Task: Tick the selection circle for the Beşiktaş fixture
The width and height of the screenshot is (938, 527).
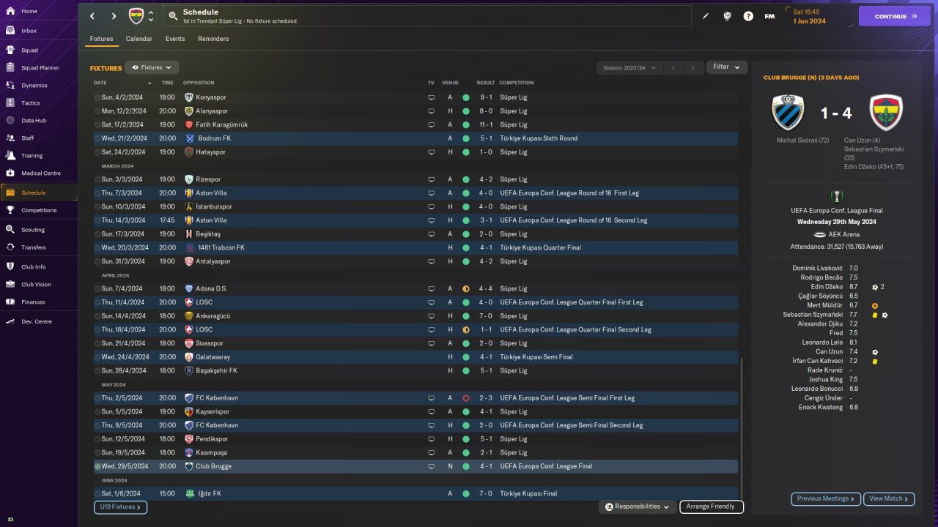Action: [x=97, y=234]
